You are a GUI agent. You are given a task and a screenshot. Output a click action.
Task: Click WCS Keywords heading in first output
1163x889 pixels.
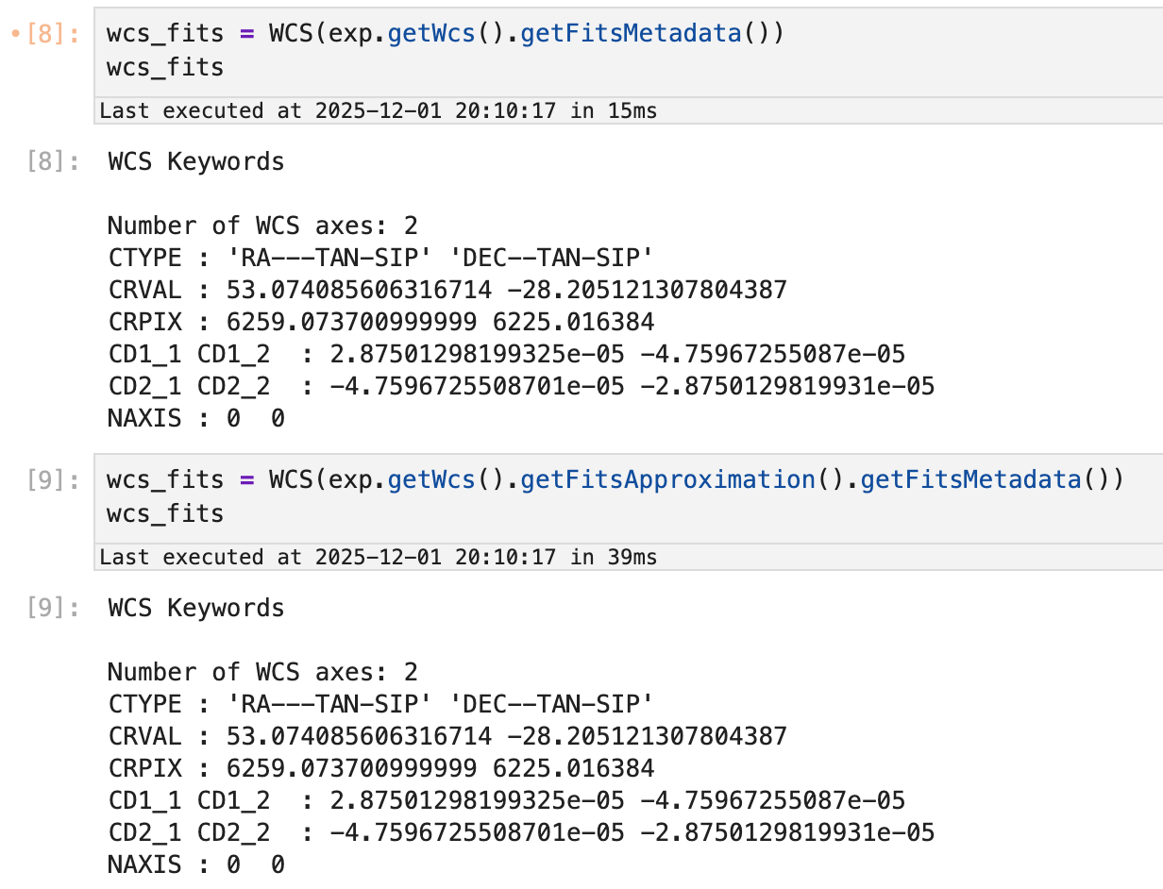[196, 162]
